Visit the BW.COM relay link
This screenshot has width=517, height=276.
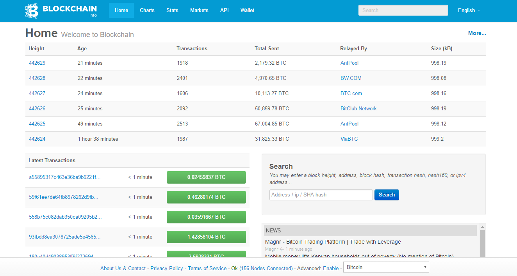pyautogui.click(x=351, y=78)
